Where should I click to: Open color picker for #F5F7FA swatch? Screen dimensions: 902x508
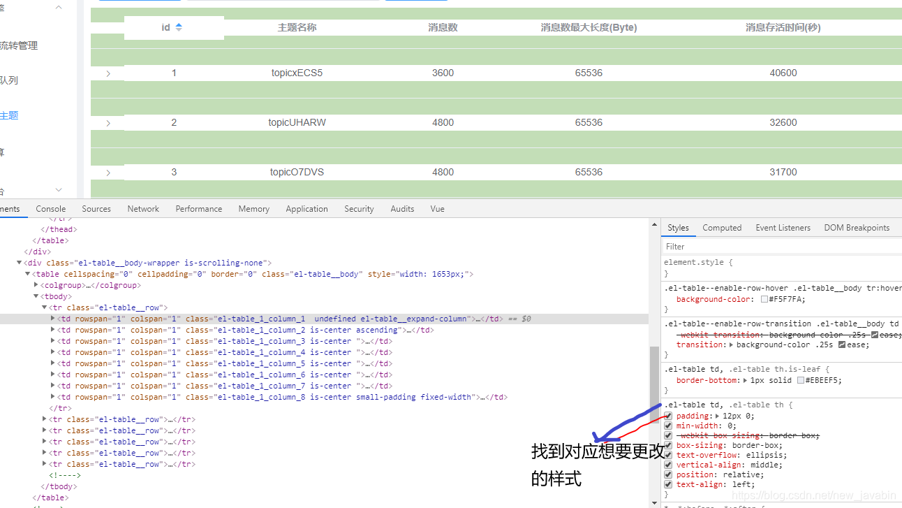(x=764, y=299)
